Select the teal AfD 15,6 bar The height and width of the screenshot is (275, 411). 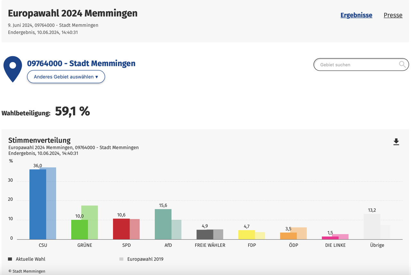[163, 224]
